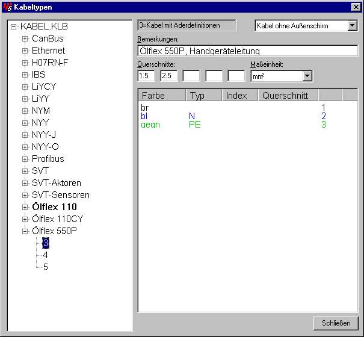Select the Ethernet cable type
364x337 pixels.
tap(48, 51)
